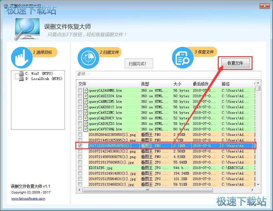Click the 3 恢复文件 step label
Image resolution: width=273 pixels, height=211 pixels.
point(204,52)
